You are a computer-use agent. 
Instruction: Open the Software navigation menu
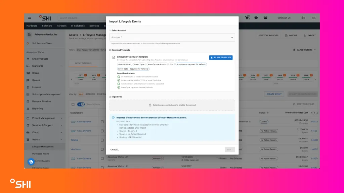point(47,26)
